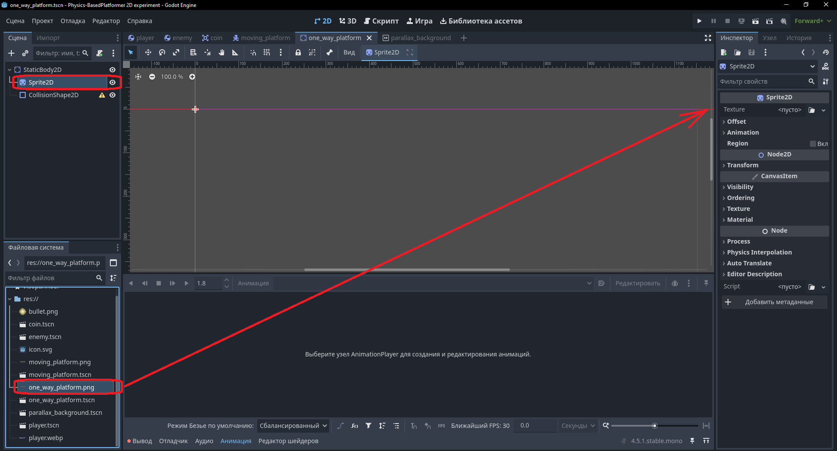
Task: Zoom in on the 2D viewport
Action: pyautogui.click(x=192, y=77)
